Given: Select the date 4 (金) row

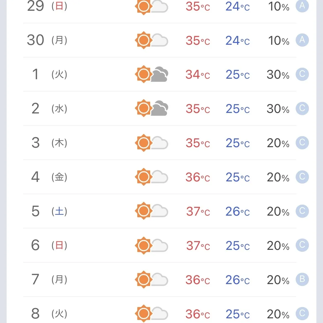Looking at the screenshot, I should click(x=160, y=177).
